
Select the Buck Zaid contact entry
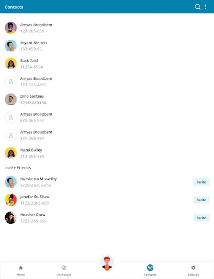coord(107,64)
